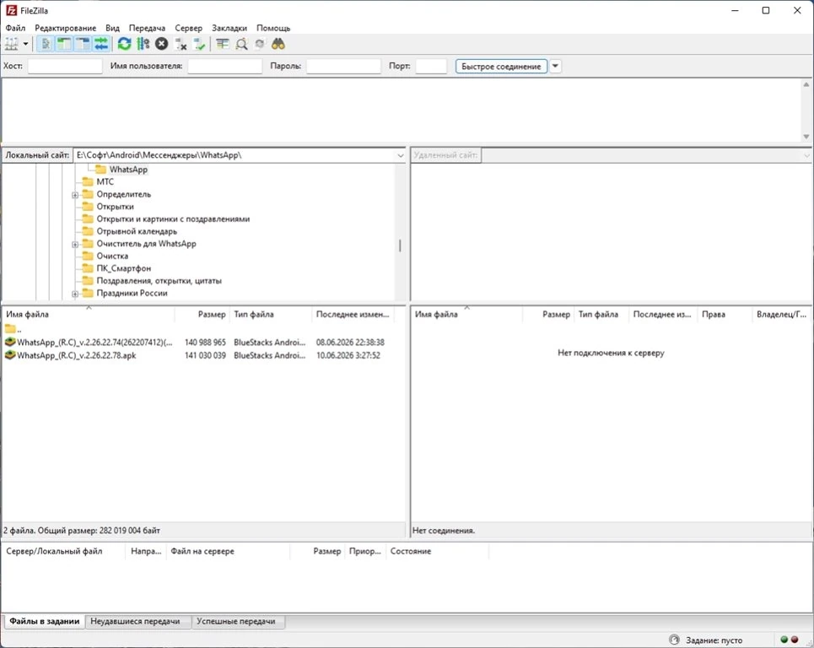
Task: Select the WhatsApp folder in the tree
Action: (128, 170)
